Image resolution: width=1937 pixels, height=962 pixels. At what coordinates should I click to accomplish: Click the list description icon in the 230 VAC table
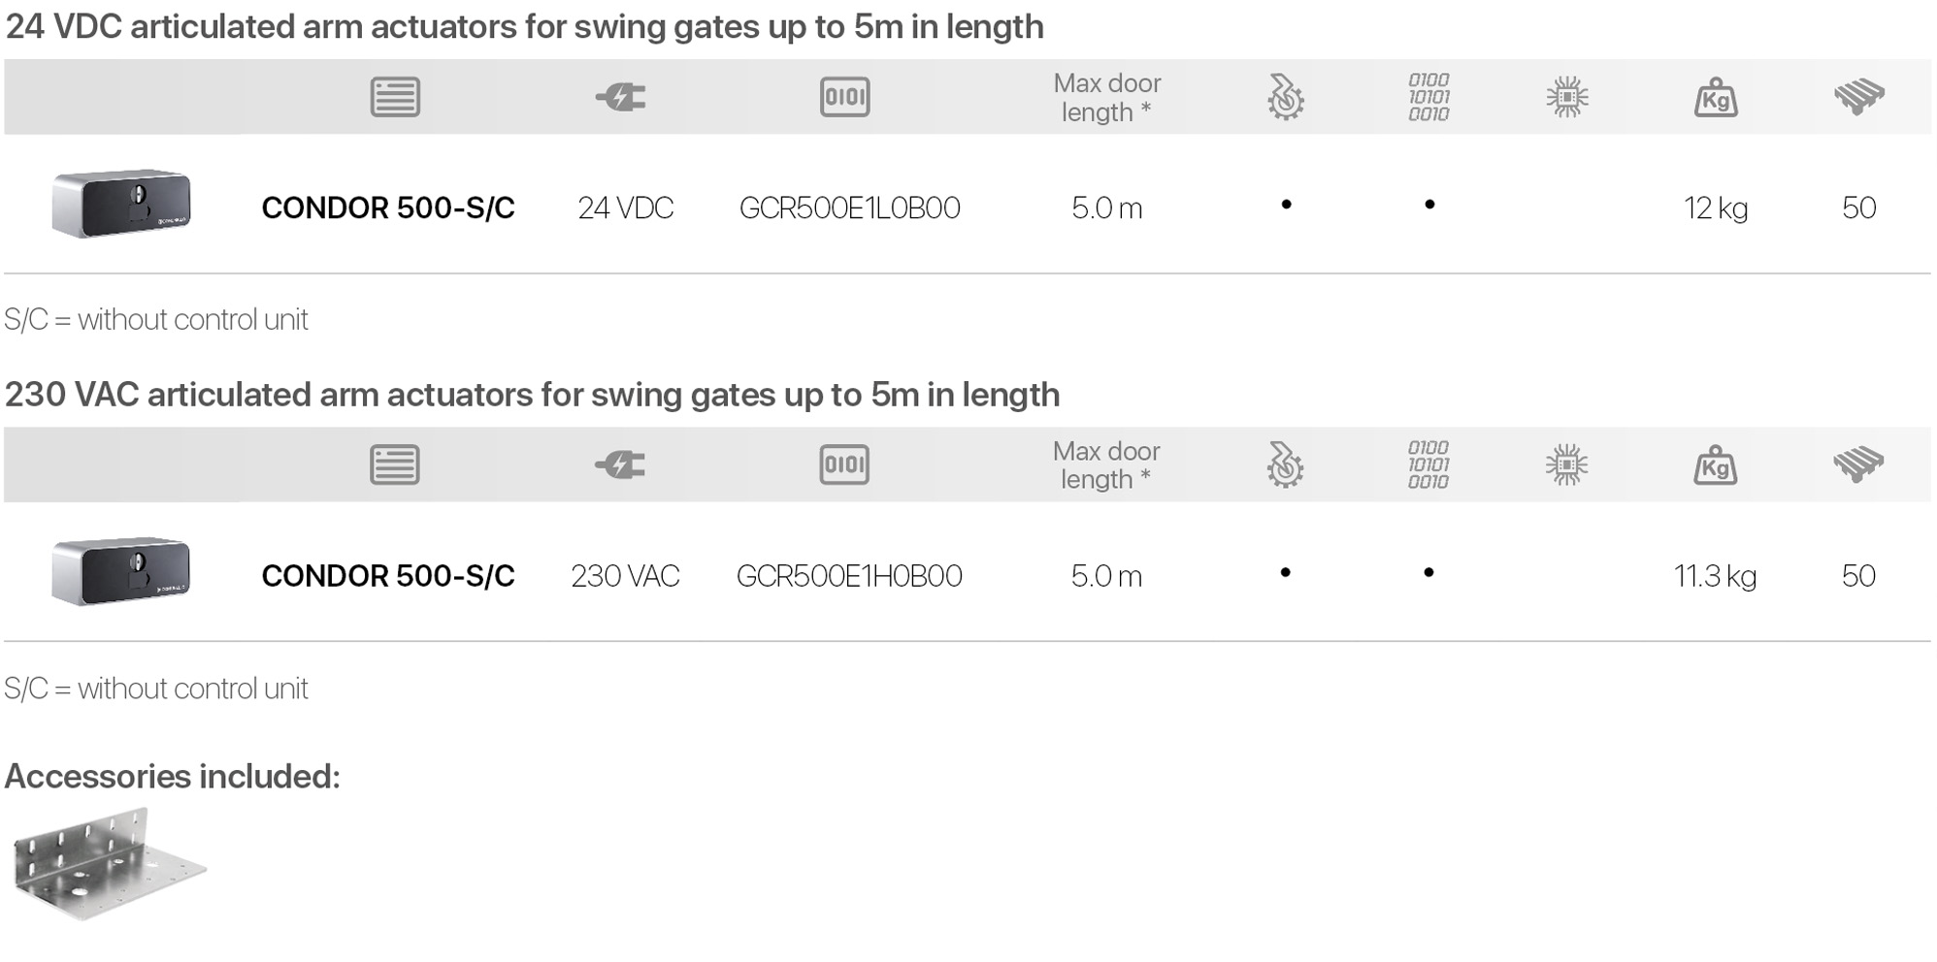[x=395, y=465]
